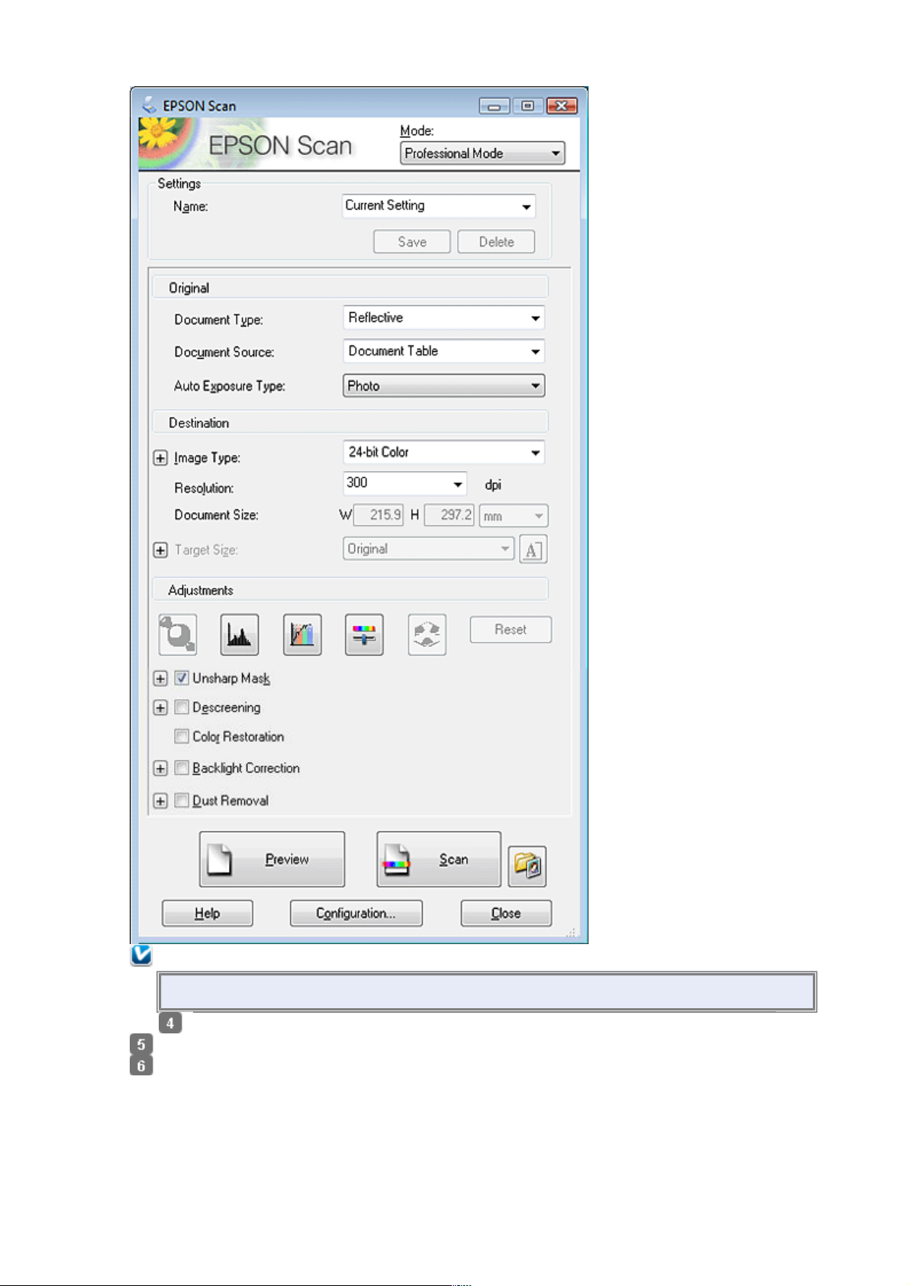Maximize the EPSON Scan window
Screen dimensions: 909x1286
[x=527, y=106]
